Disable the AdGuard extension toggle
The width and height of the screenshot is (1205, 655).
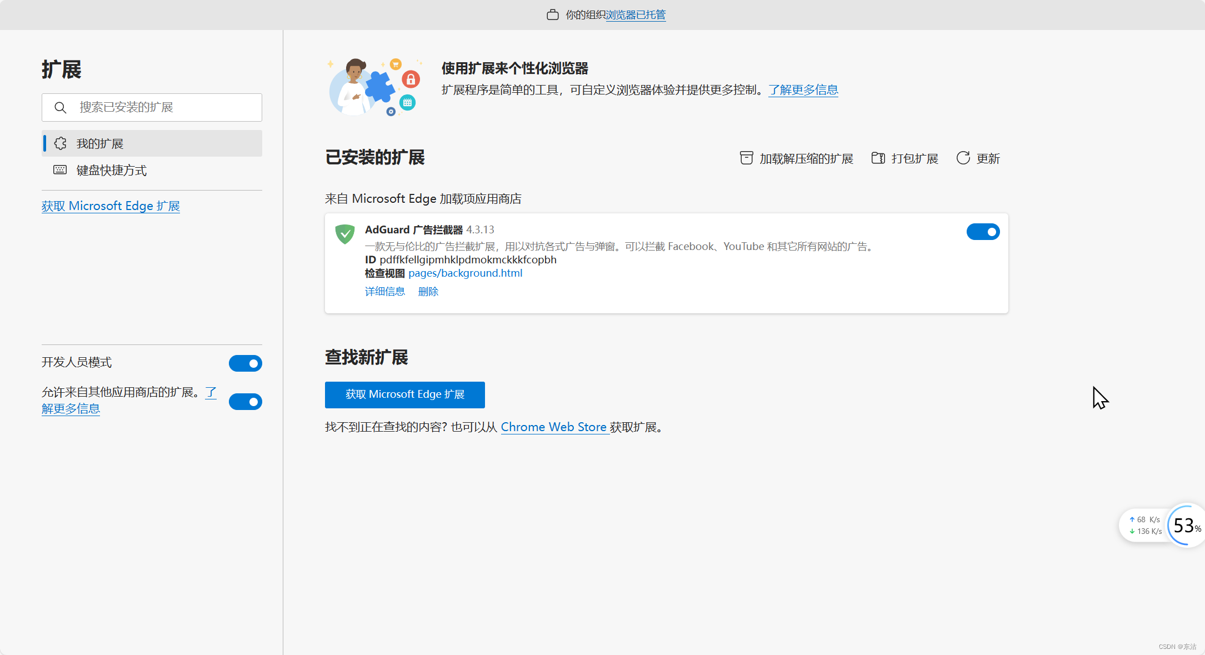[x=982, y=232]
